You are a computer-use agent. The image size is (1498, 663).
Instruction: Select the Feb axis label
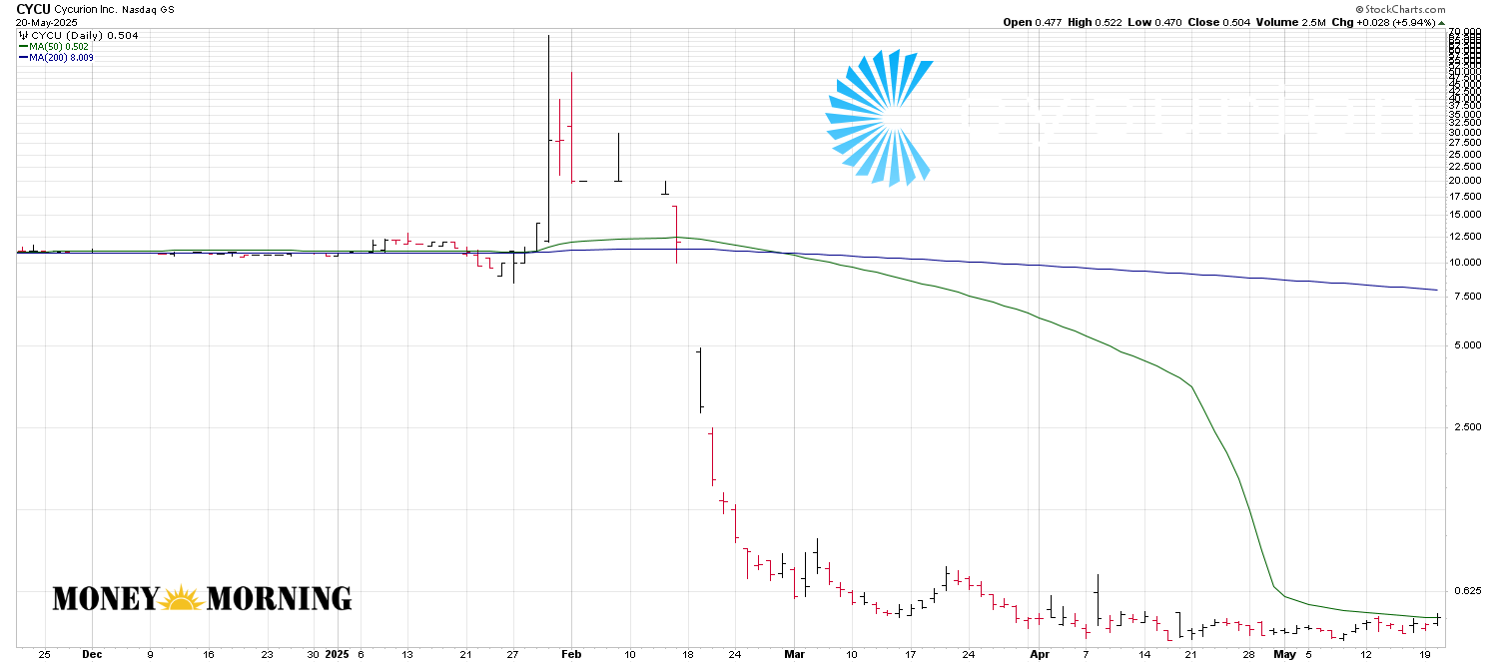572,653
